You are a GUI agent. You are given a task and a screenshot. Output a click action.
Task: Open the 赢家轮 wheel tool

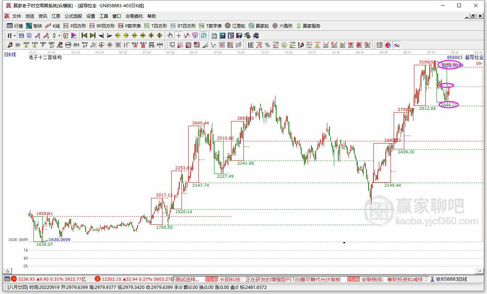(259, 26)
